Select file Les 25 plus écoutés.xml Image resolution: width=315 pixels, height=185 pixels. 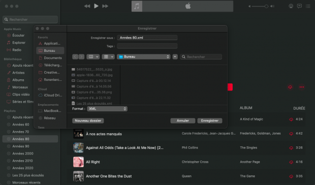(x=92, y=103)
